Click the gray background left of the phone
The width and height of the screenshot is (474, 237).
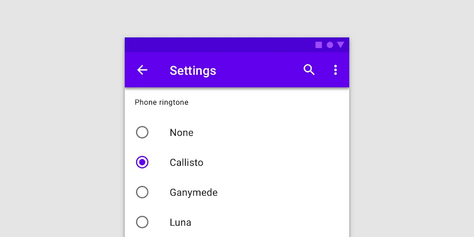coord(62,134)
